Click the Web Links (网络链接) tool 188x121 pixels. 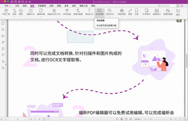click(122, 12)
